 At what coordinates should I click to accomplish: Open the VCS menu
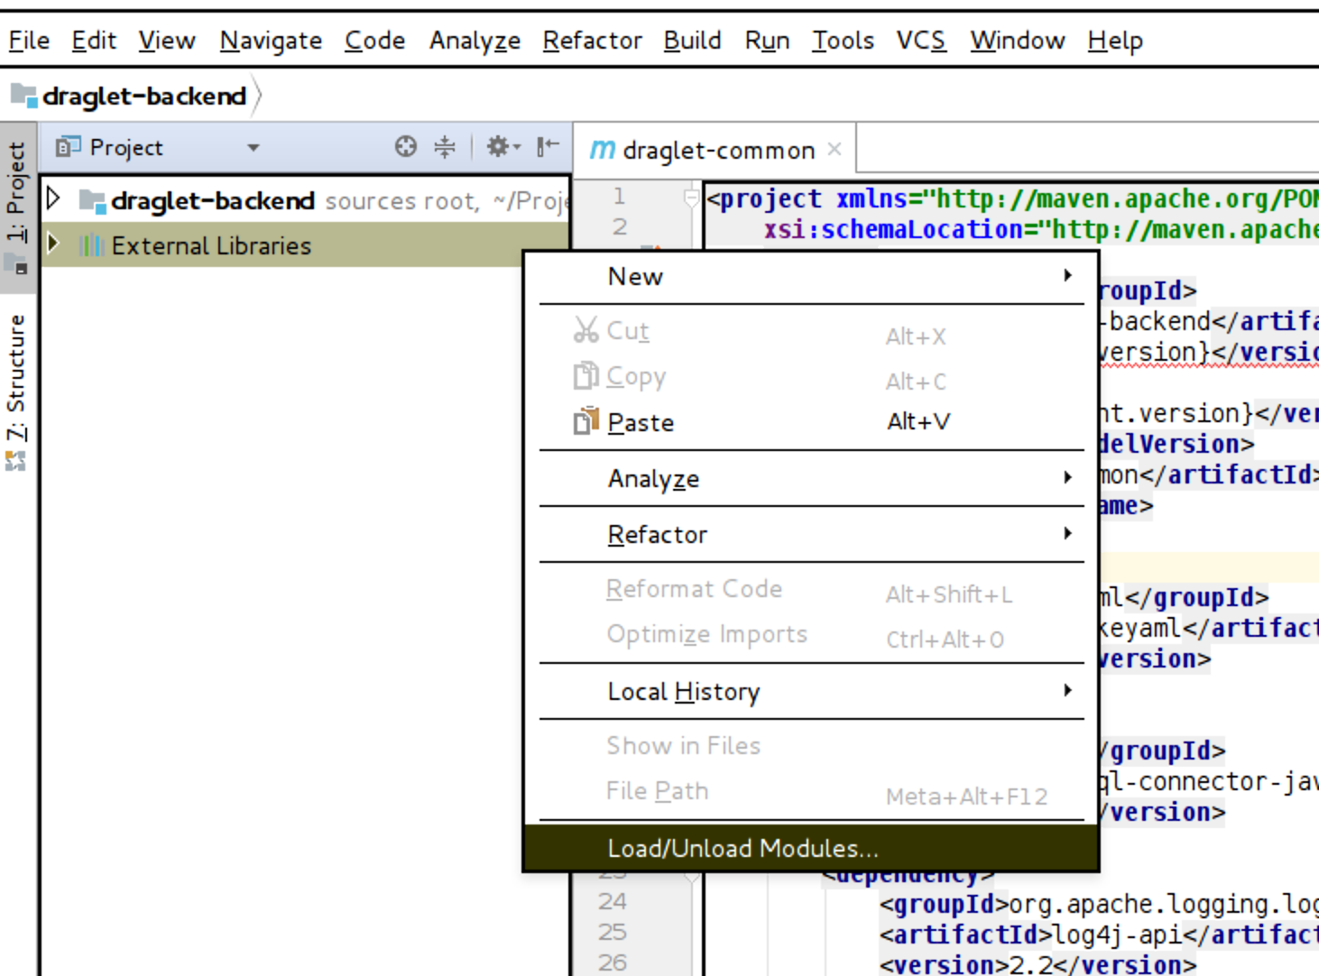point(921,41)
